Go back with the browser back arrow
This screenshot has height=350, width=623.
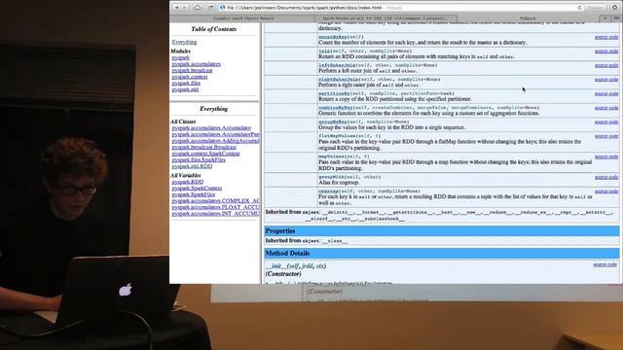tap(176, 8)
